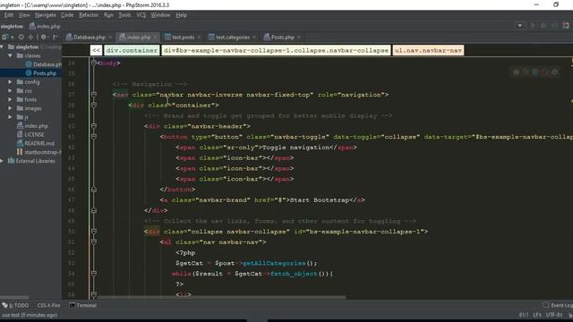Open the project view mode dropdown
Screen dimensions: 573x322
coord(7,37)
